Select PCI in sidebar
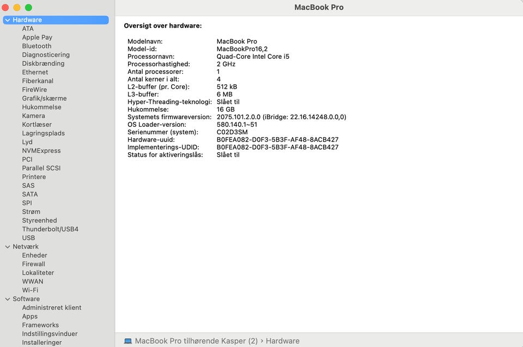The image size is (523, 347). point(27,159)
